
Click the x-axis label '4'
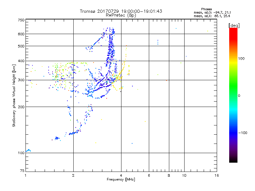[x=121, y=175]
